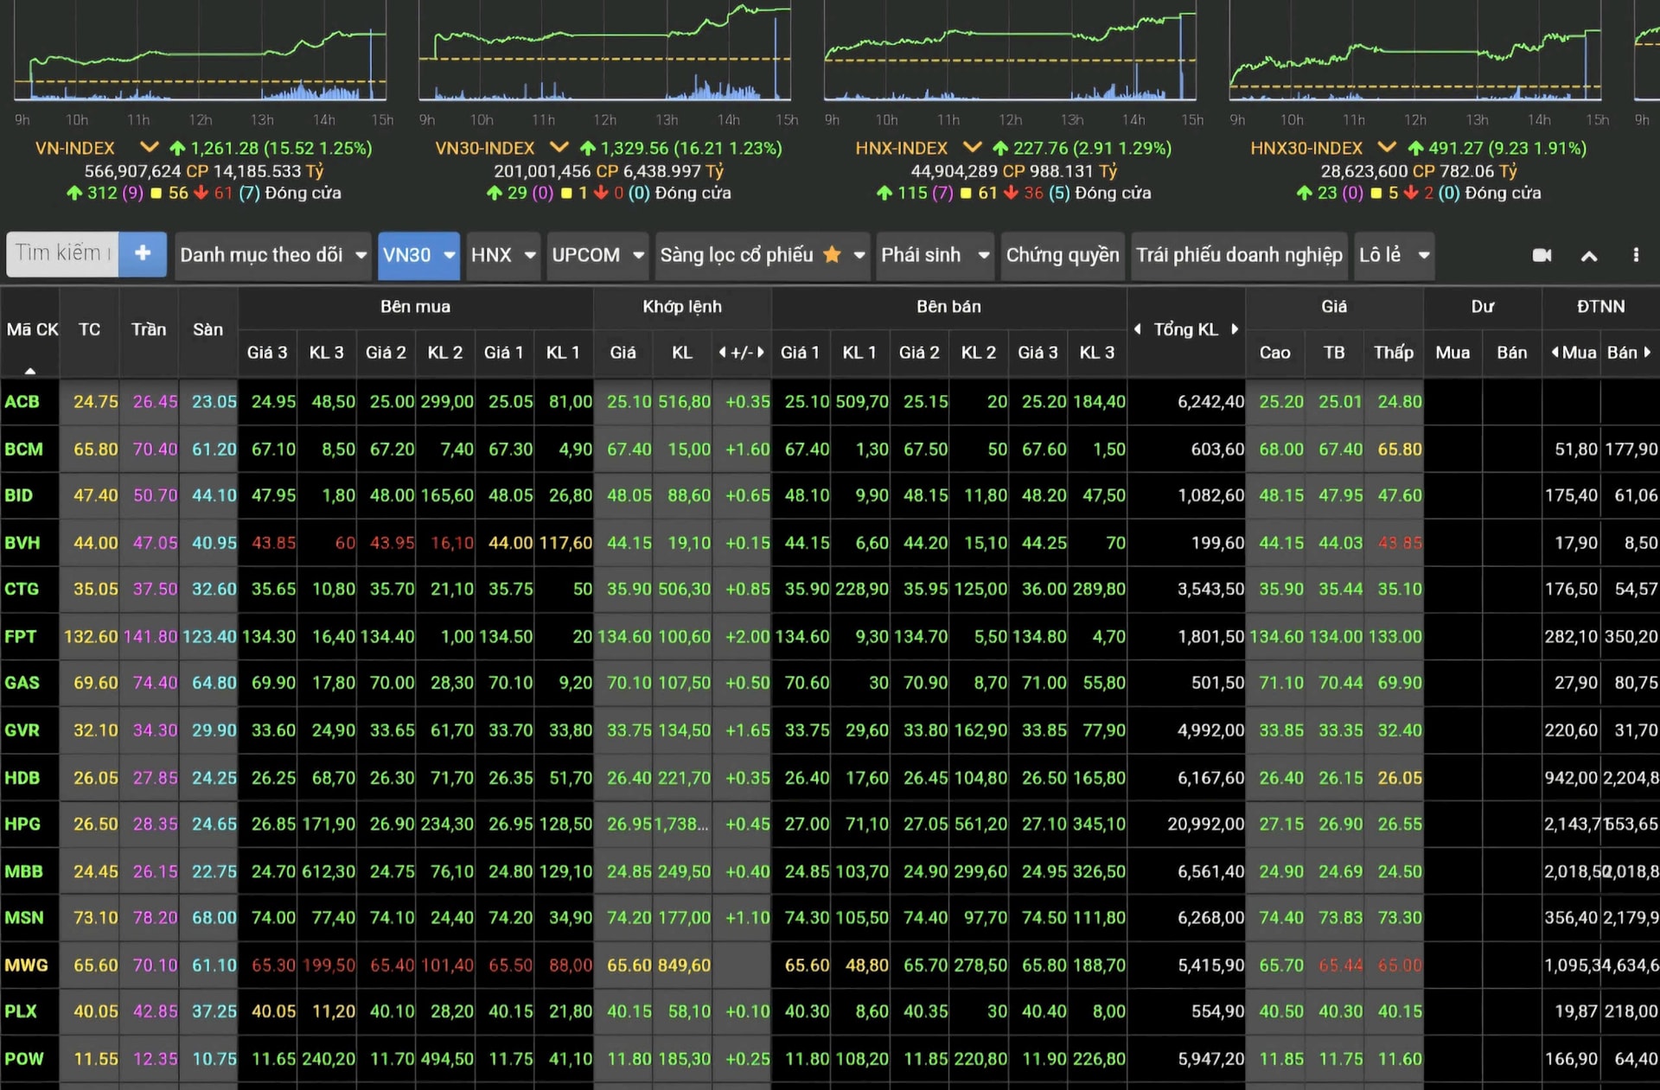Click the GAS stock symbol
The width and height of the screenshot is (1660, 1090).
point(22,683)
